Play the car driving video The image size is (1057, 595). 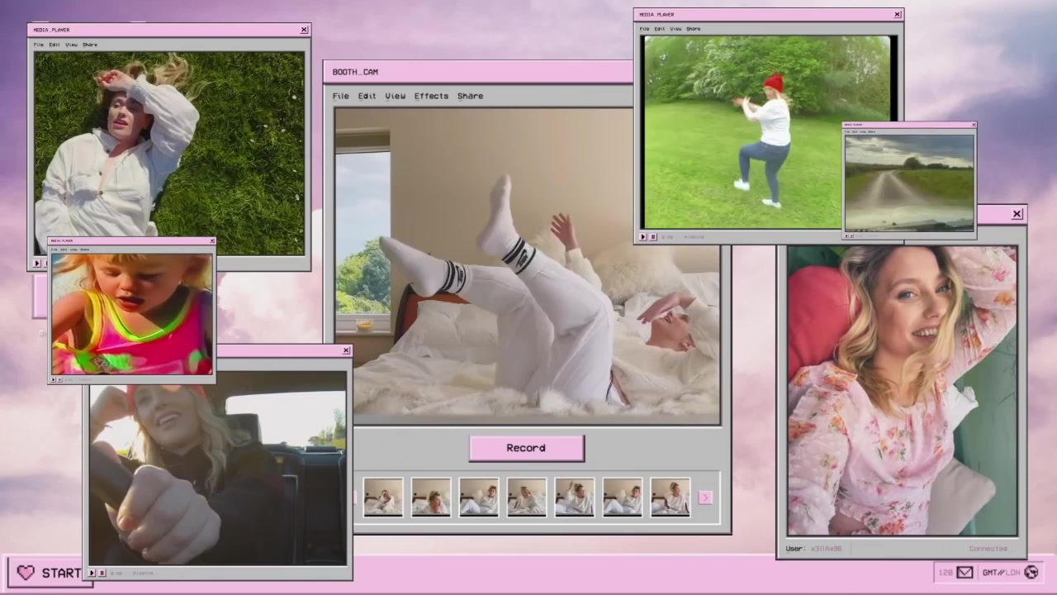(x=92, y=573)
